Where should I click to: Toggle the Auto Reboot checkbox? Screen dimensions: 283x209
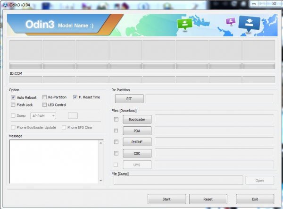tap(13, 97)
